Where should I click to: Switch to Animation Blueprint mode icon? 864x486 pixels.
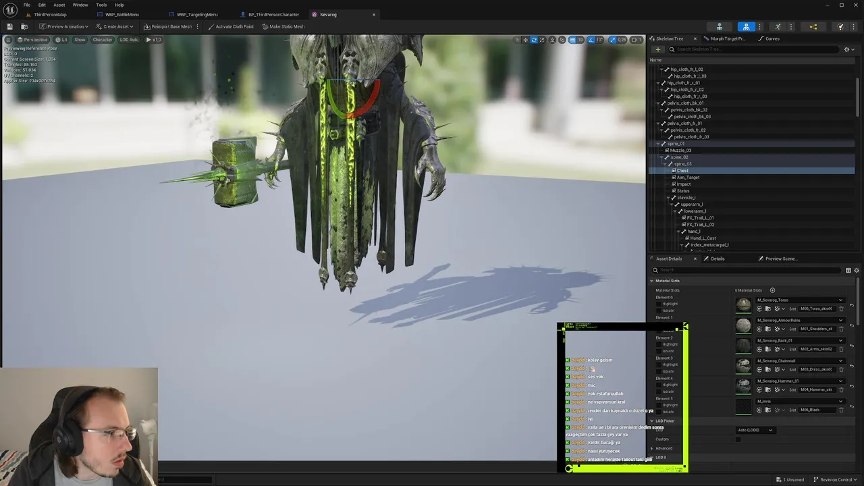[813, 27]
